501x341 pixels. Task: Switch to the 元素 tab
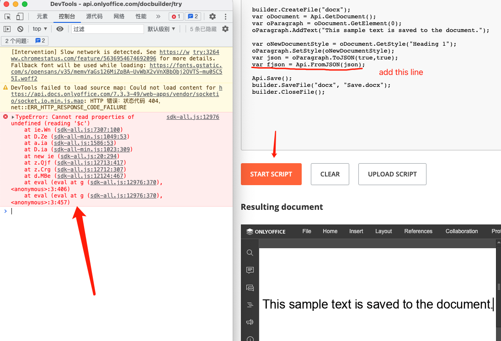pyautogui.click(x=42, y=16)
